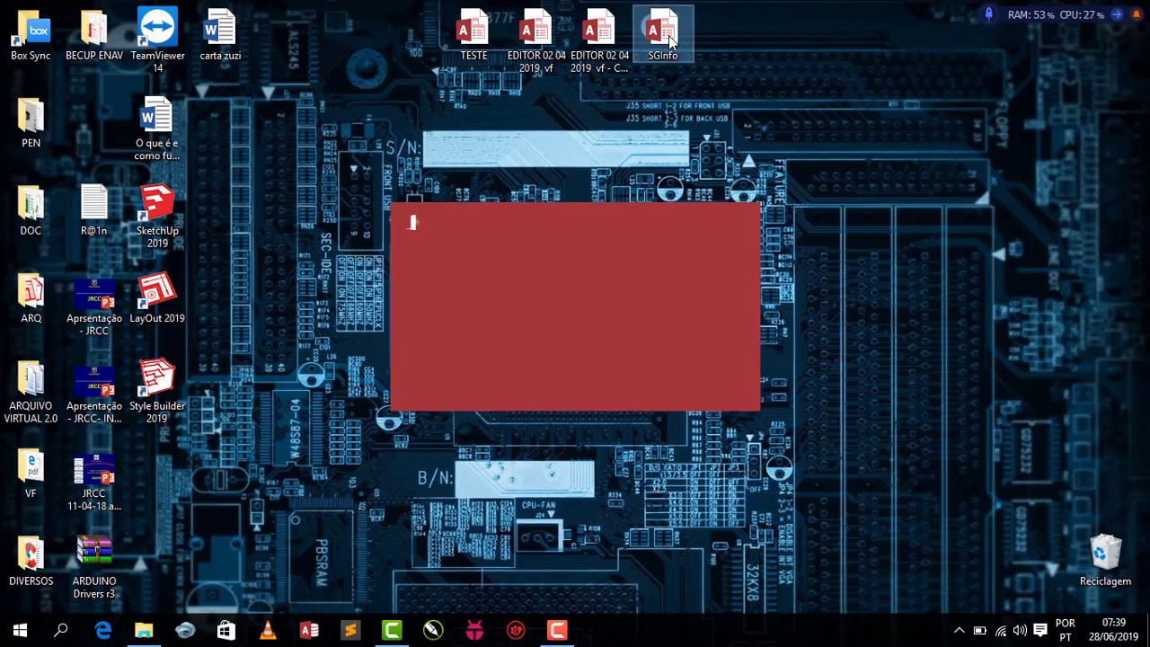Viewport: 1150px width, 647px height.
Task: Open File Explorer from the taskbar
Action: (x=144, y=631)
